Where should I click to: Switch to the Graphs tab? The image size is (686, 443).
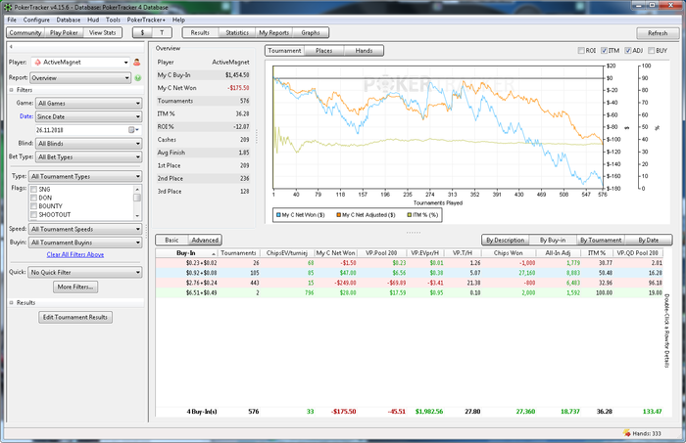tap(311, 32)
